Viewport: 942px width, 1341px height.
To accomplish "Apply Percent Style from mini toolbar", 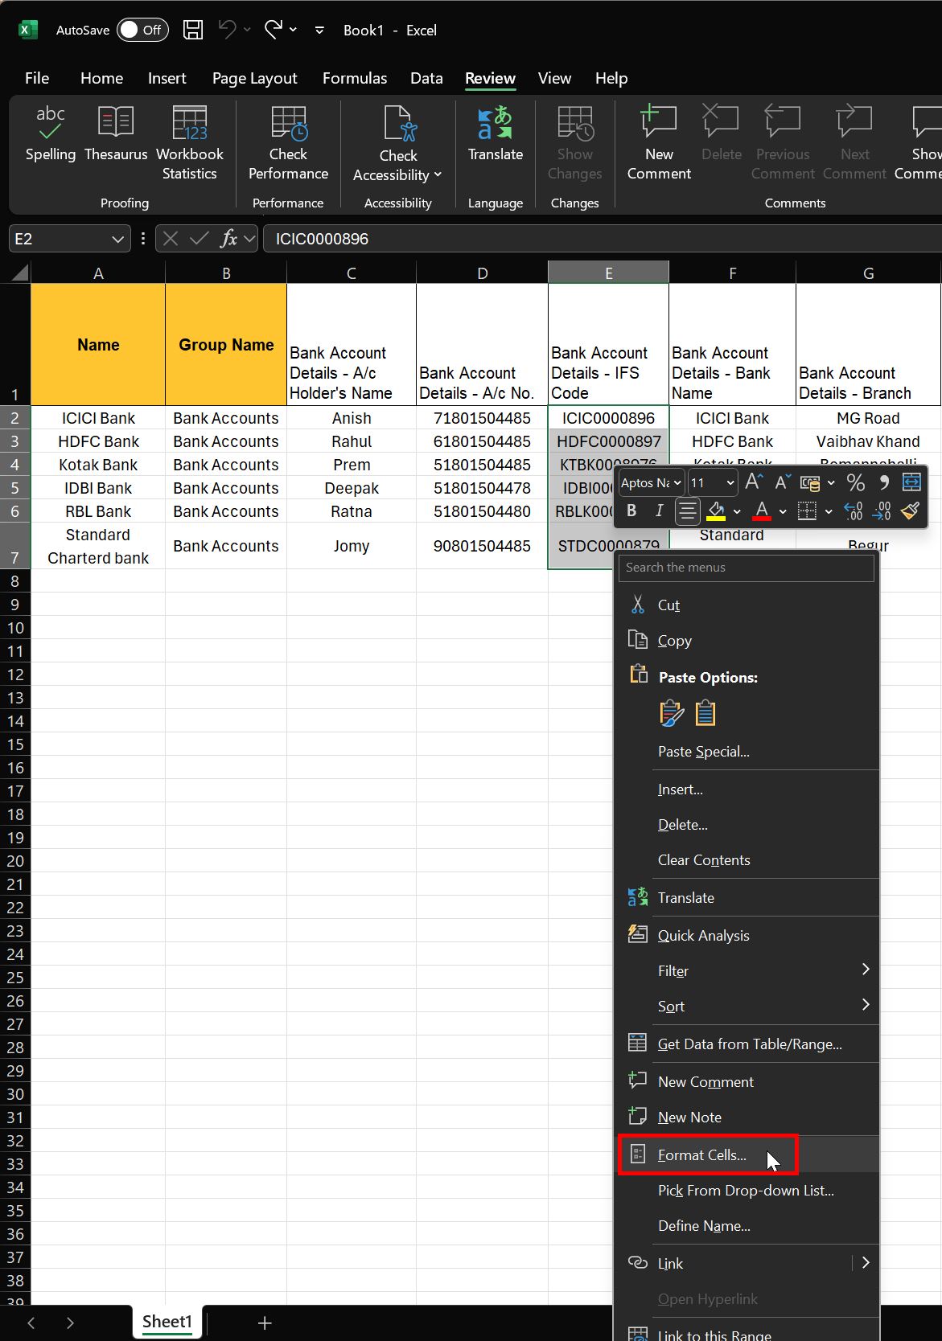I will pos(856,482).
